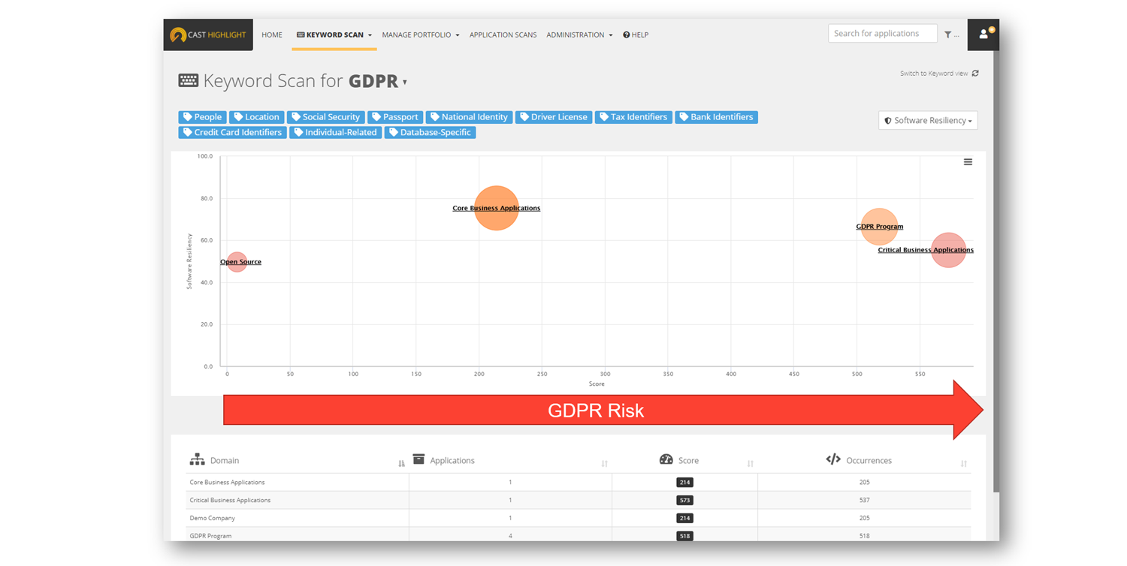Expand the GDPR keyword scan selector
Viewport: 1127px width, 566px height.
point(405,83)
